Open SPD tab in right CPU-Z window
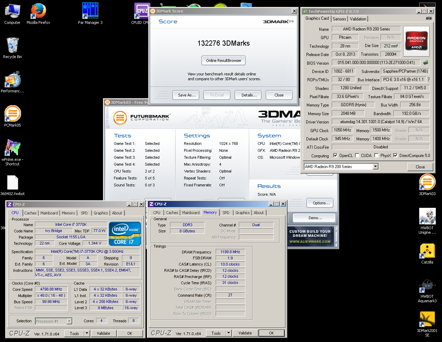Screen dimensions: 442x342 point(226,213)
